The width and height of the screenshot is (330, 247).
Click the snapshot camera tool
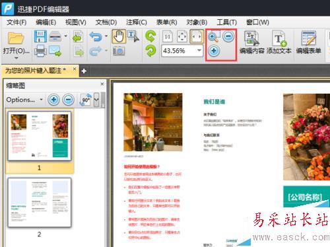tap(119, 51)
